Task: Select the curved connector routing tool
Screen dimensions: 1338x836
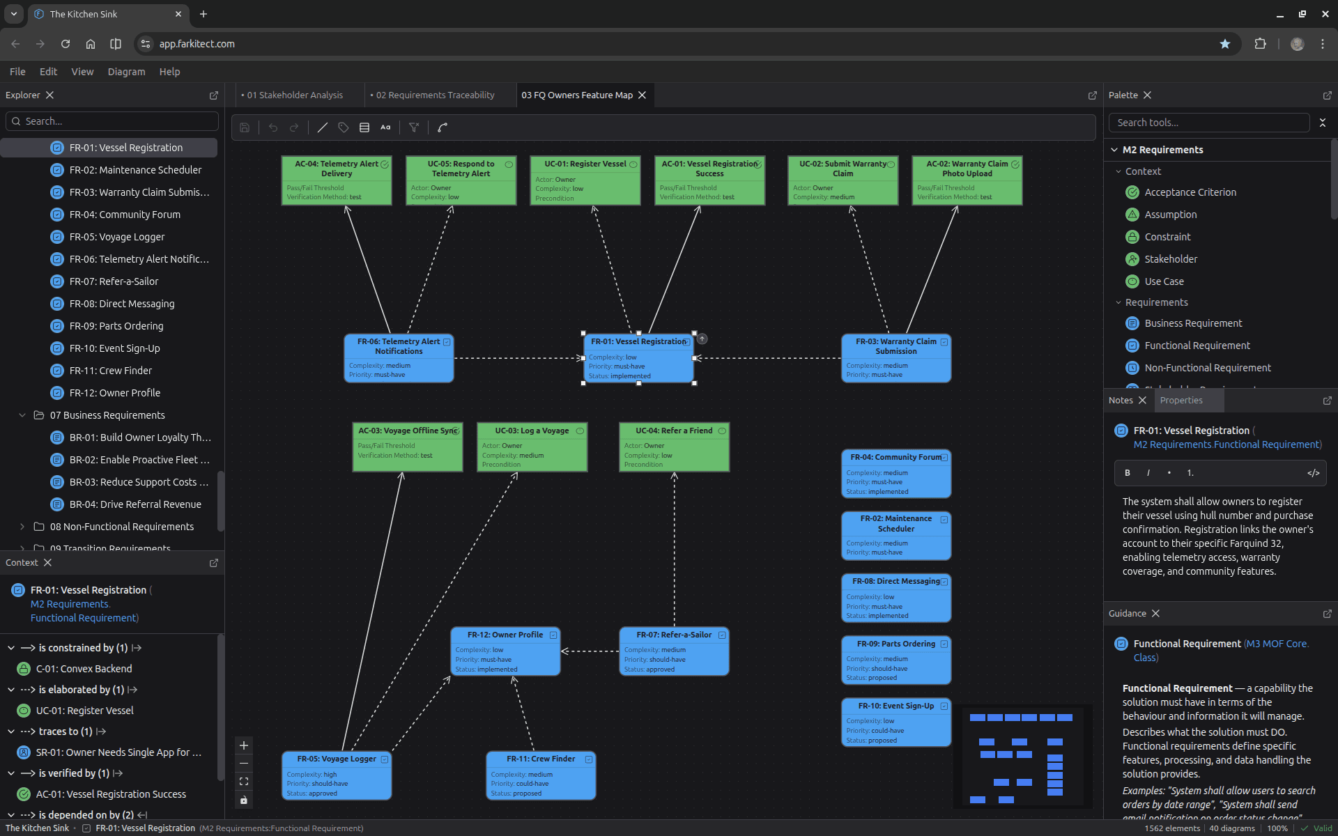Action: pos(443,127)
